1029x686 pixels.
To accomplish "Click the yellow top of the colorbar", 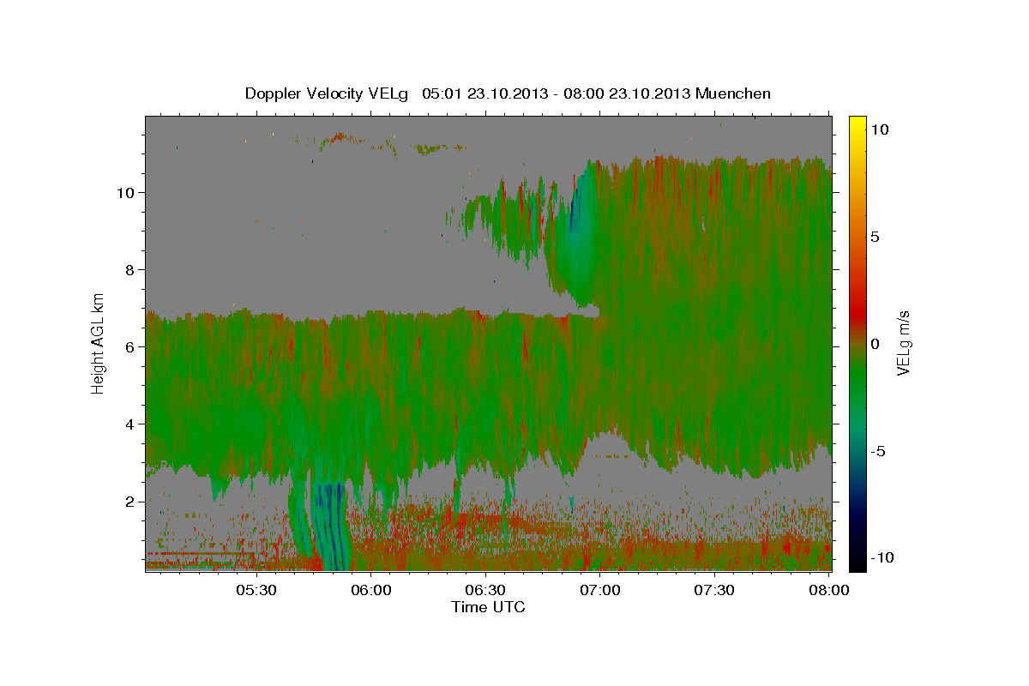I will (857, 123).
